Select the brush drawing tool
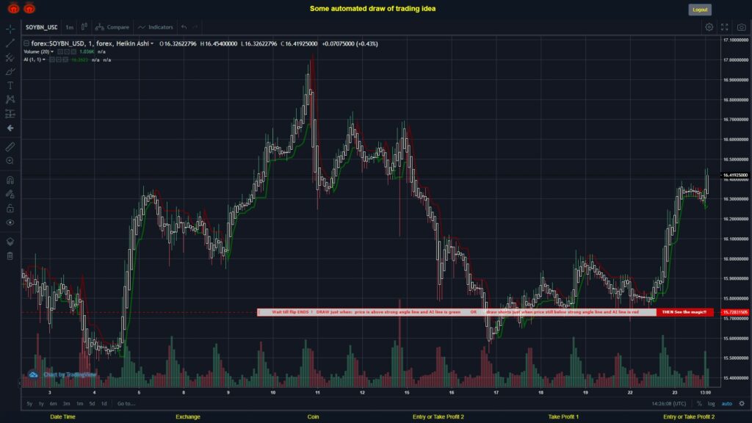 [x=10, y=71]
